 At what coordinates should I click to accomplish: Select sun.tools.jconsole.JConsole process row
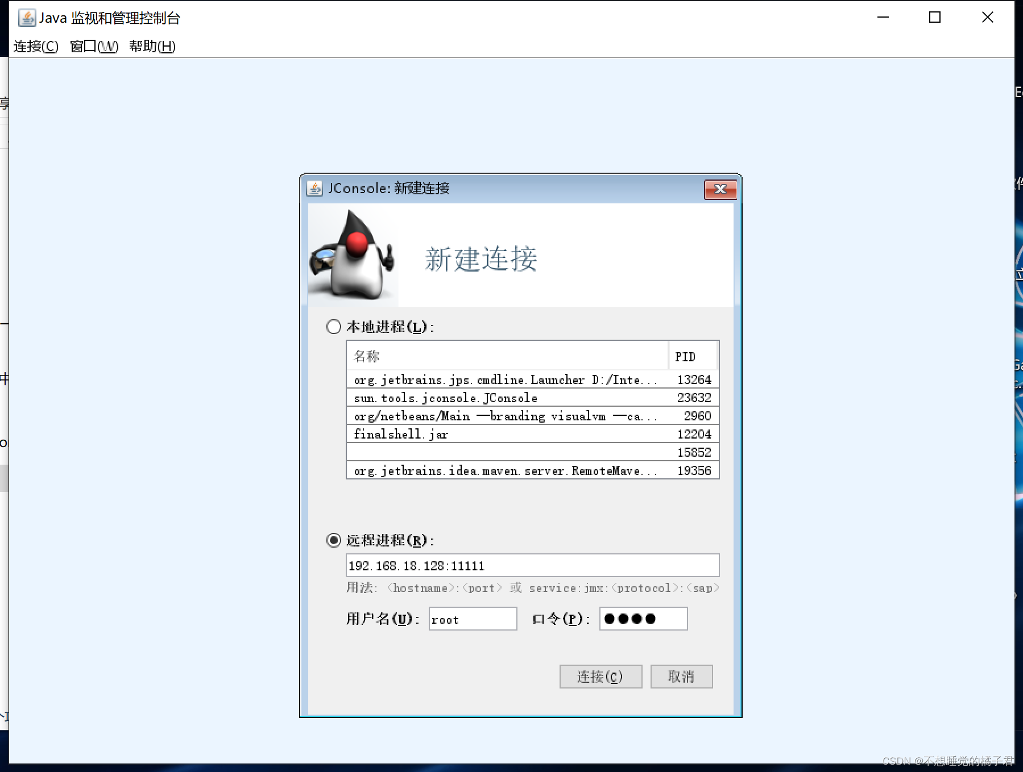pyautogui.click(x=532, y=398)
